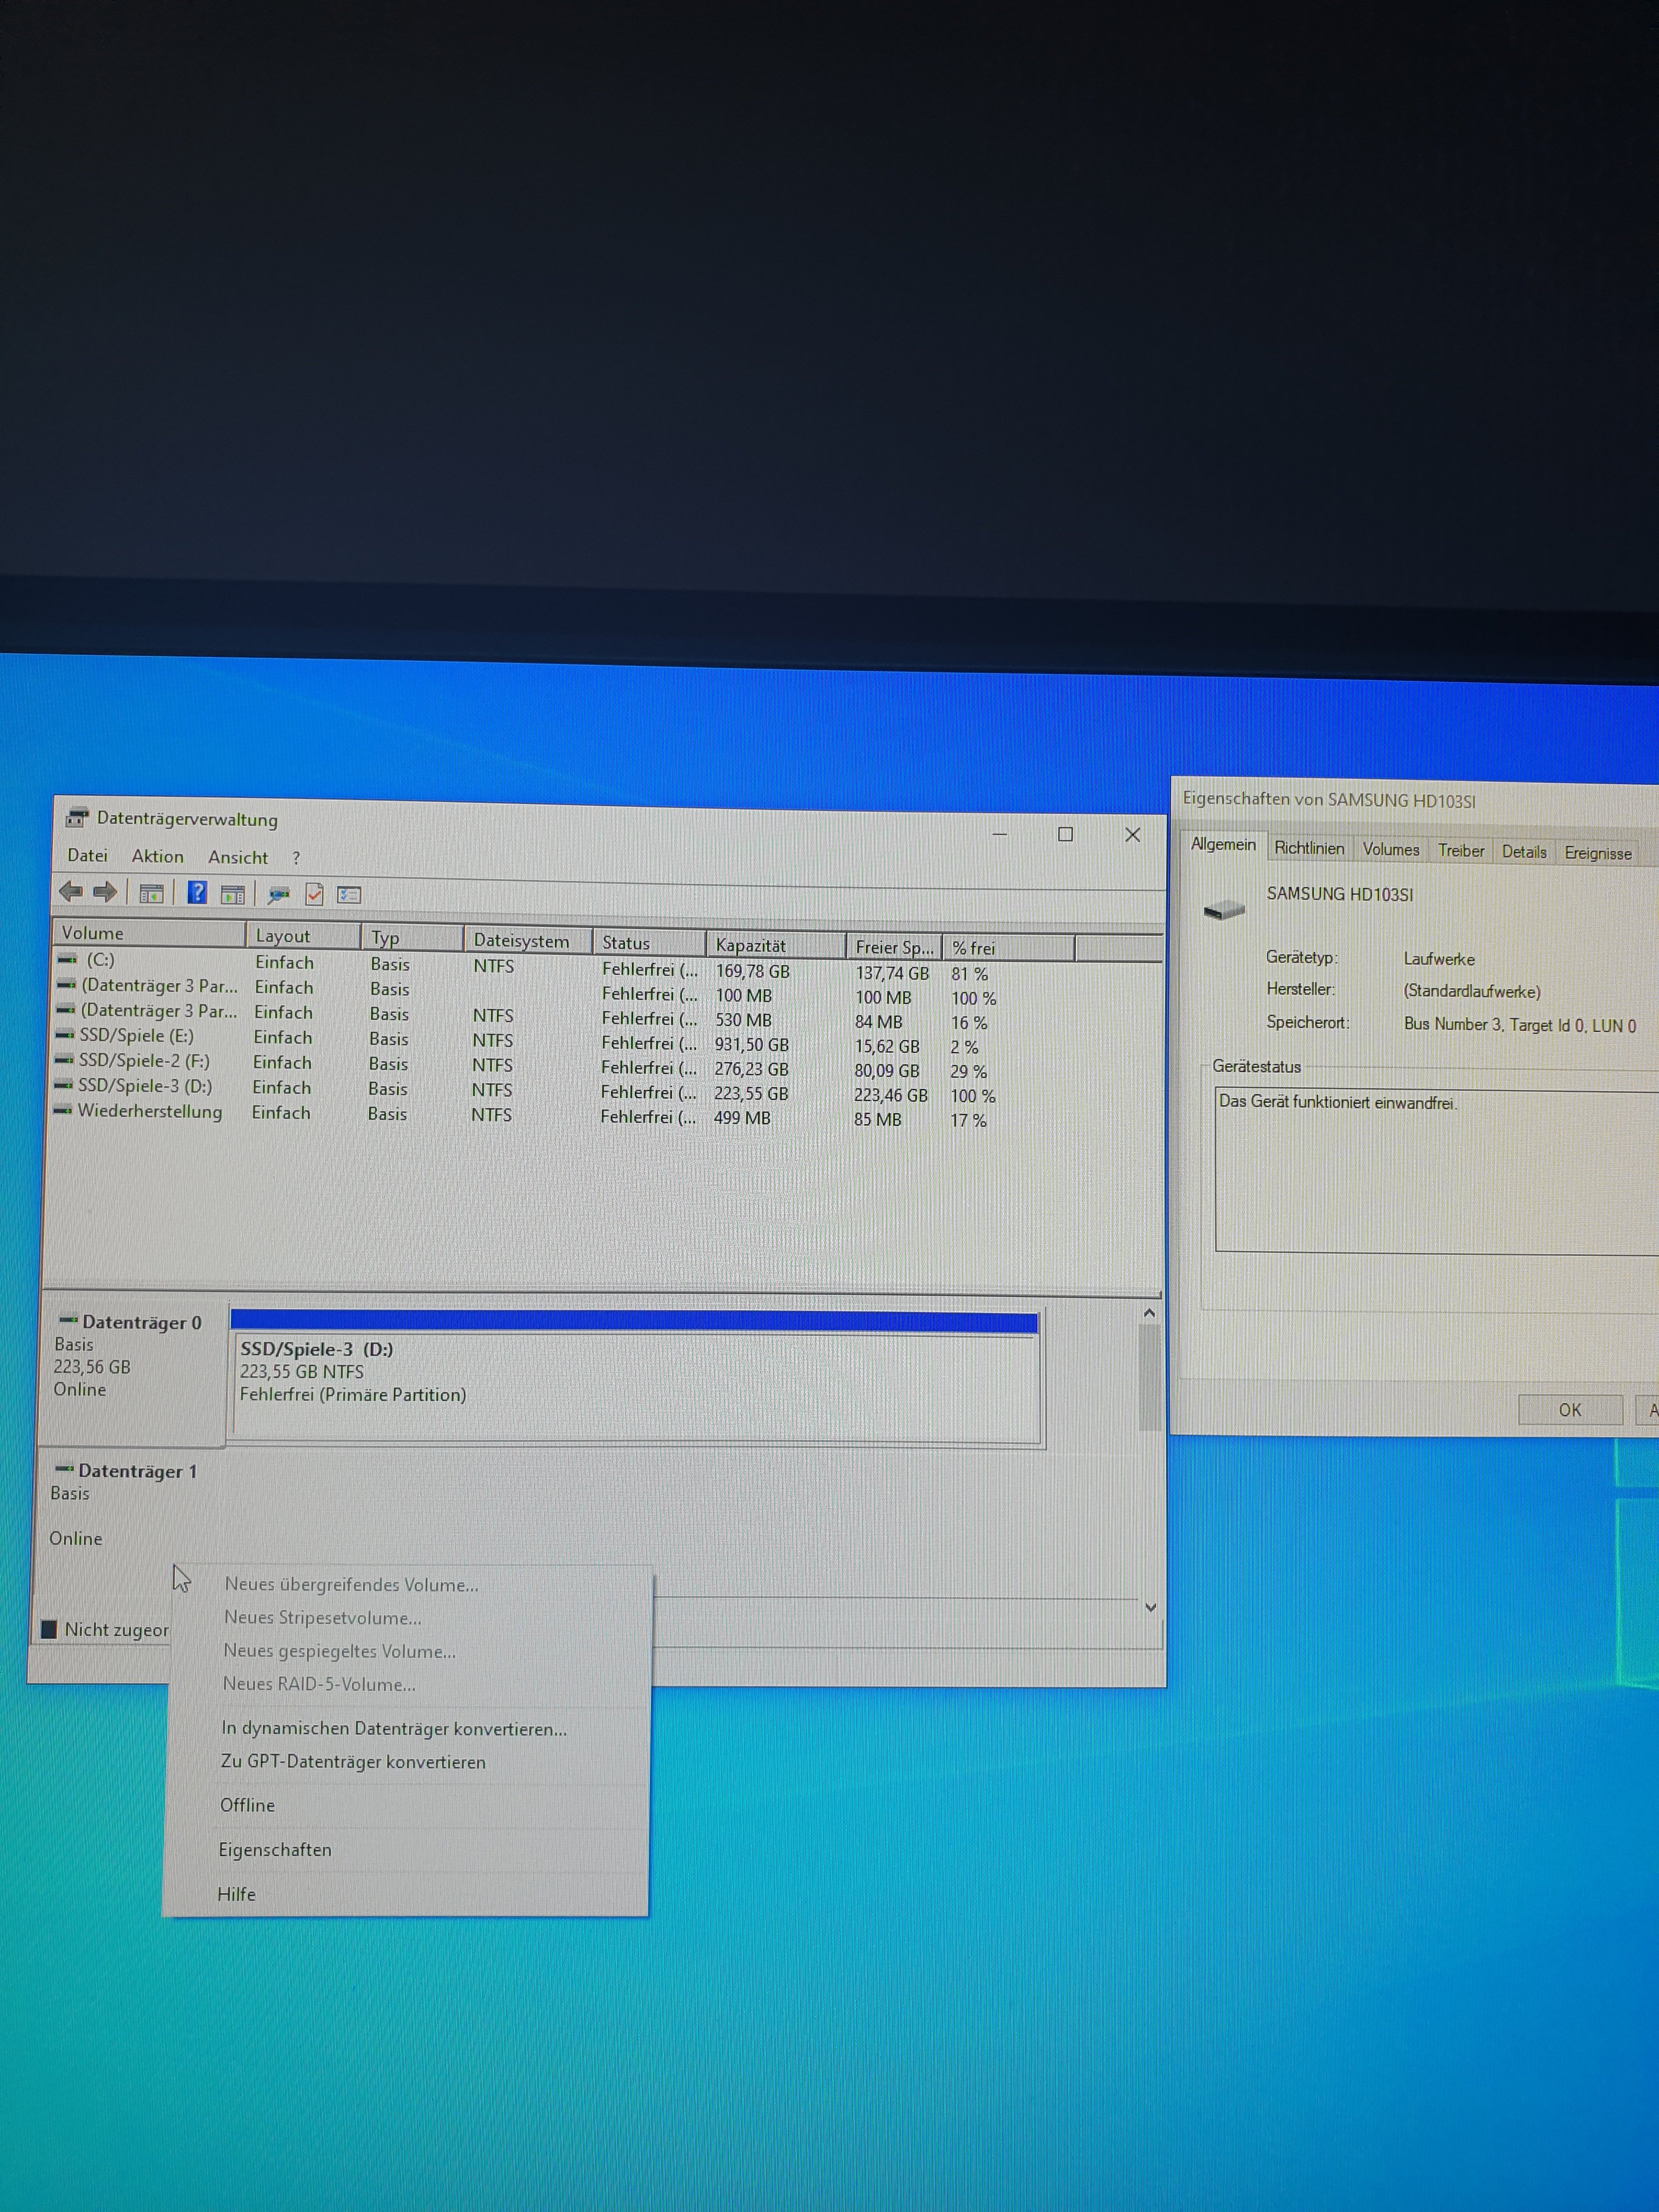Click the settings list toolbar icon

tap(349, 895)
